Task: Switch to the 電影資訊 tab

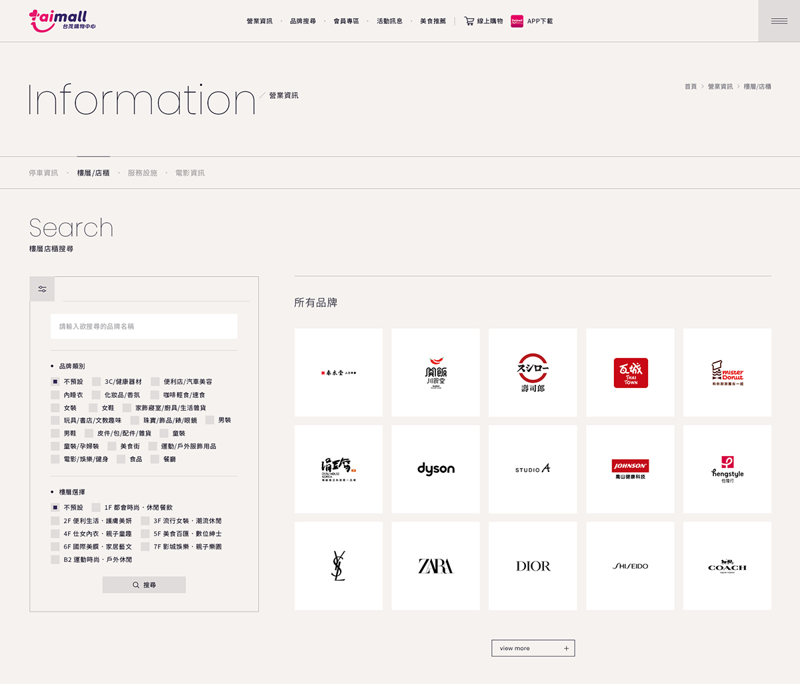Action: coord(190,173)
